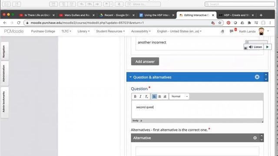Click in the empty Alternative text field
The width and height of the screenshot is (278, 156).
click(197, 151)
